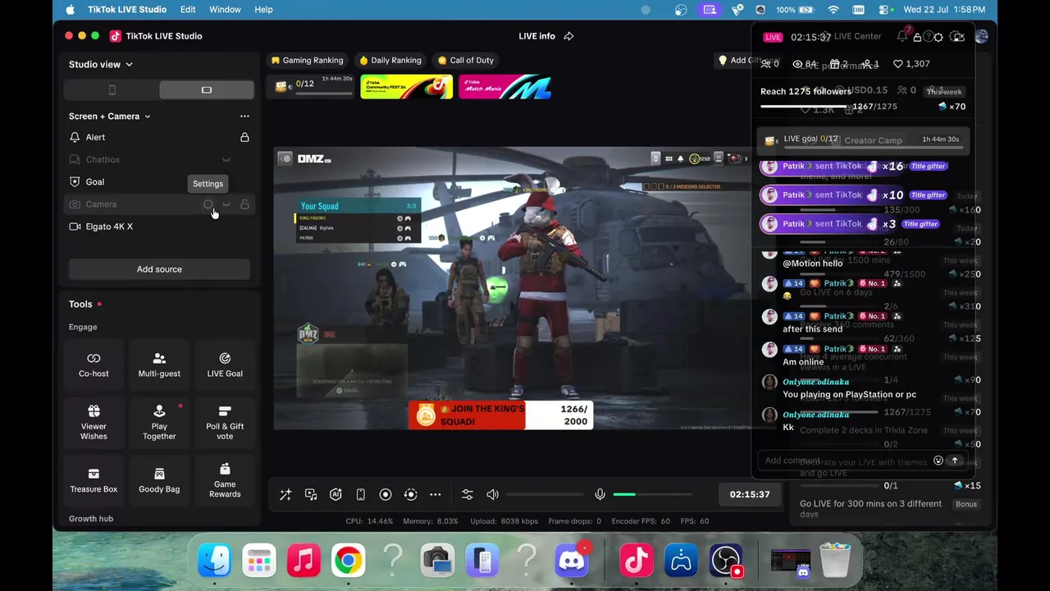Screen dimensions: 1050x591
Task: Click the AI toolbar icon
Action: (x=336, y=494)
